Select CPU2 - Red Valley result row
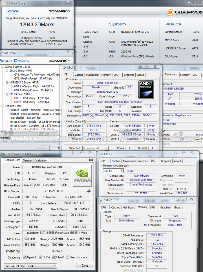This screenshot has height=272, width=203. pos(32,102)
